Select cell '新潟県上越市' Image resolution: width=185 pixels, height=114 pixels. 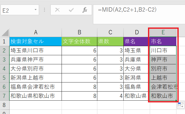coord(35,78)
